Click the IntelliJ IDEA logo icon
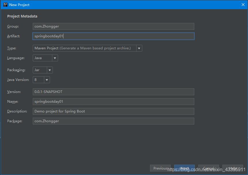 coord(5,5)
